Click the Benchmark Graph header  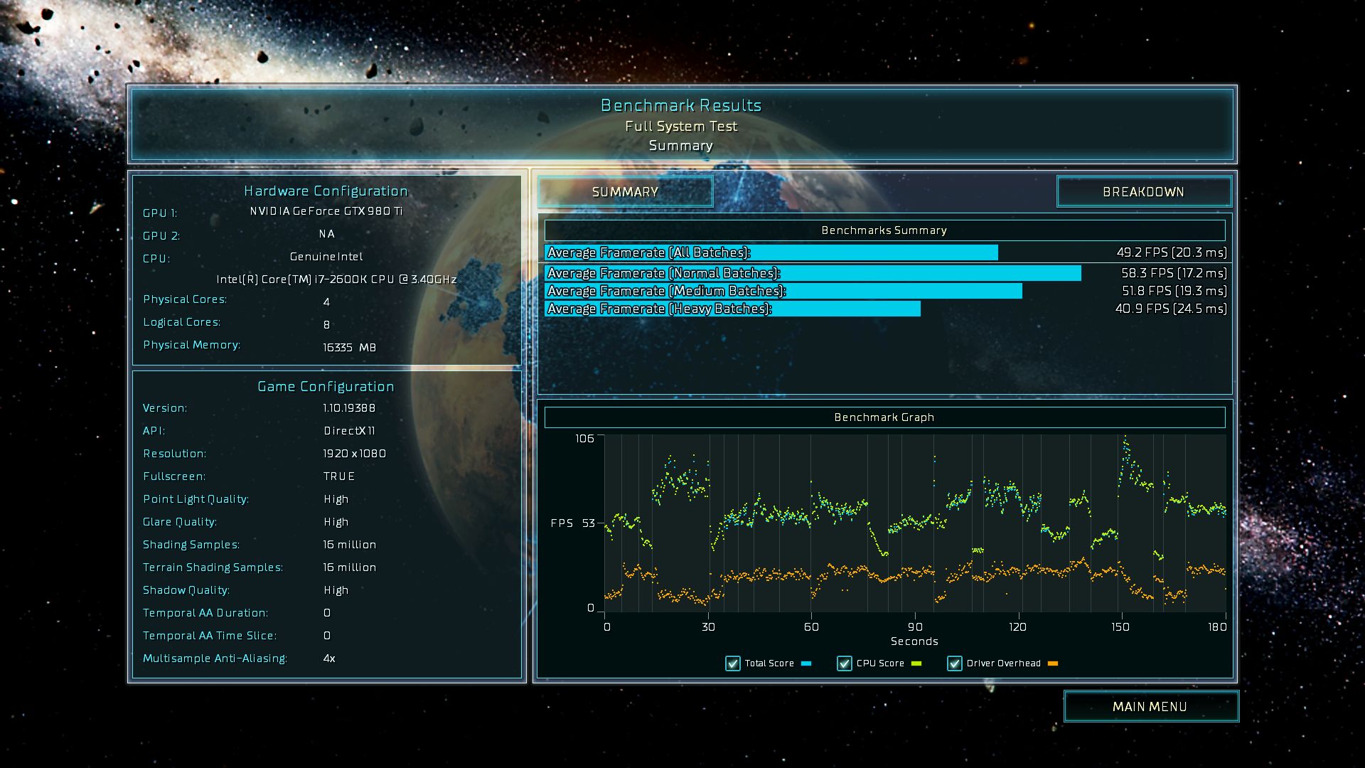884,417
